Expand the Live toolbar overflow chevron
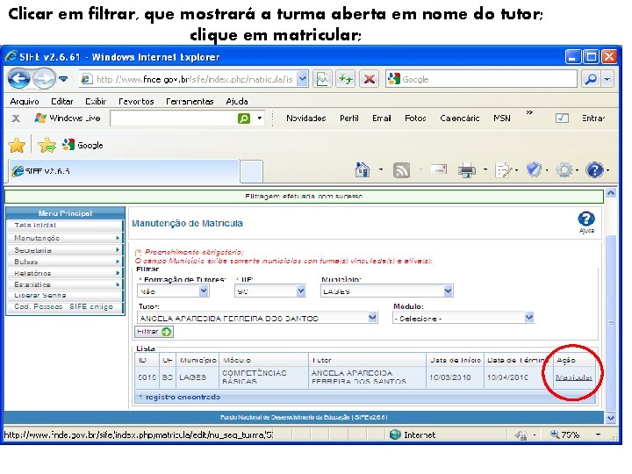This screenshot has height=474, width=632. 529,113
